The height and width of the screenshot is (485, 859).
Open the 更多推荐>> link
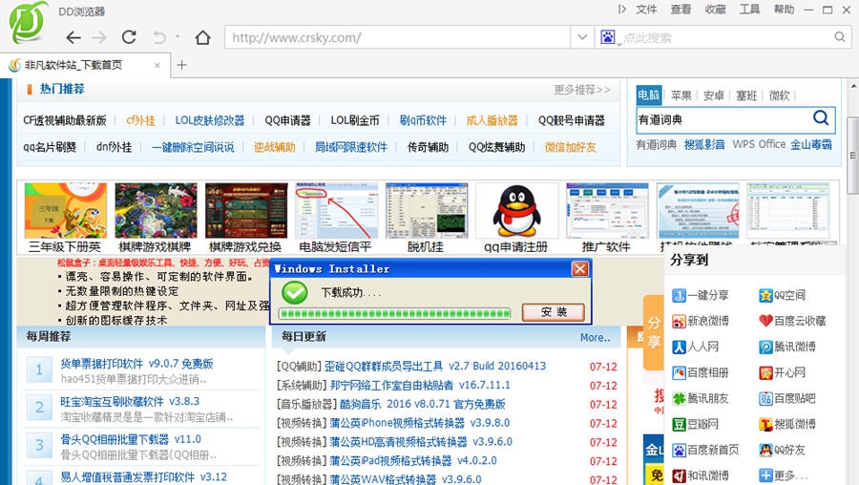[582, 90]
